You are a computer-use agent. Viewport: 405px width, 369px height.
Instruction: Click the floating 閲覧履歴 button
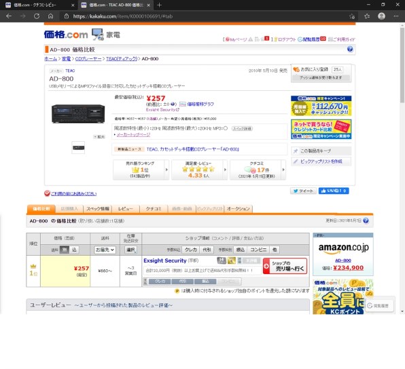click(378, 305)
